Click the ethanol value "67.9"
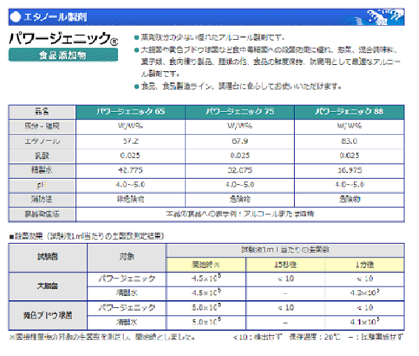Image resolution: width=419 pixels, height=356 pixels. click(240, 141)
